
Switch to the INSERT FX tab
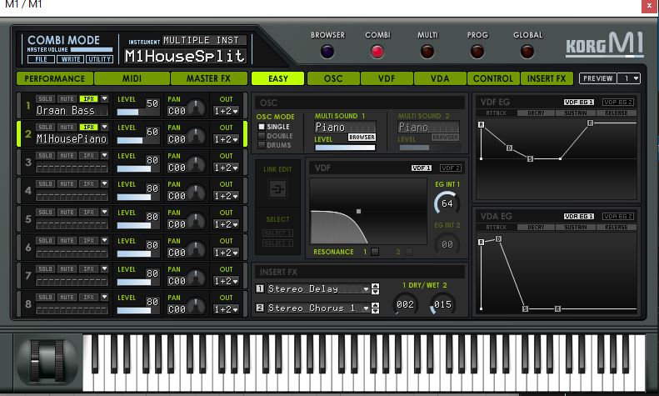point(547,78)
